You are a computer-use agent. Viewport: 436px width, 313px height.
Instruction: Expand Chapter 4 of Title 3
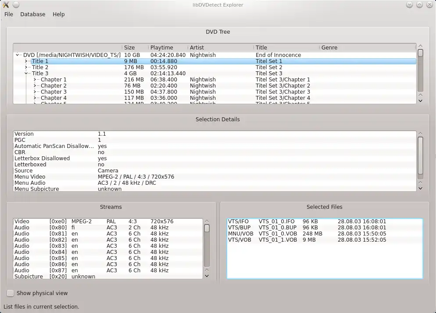(x=35, y=98)
